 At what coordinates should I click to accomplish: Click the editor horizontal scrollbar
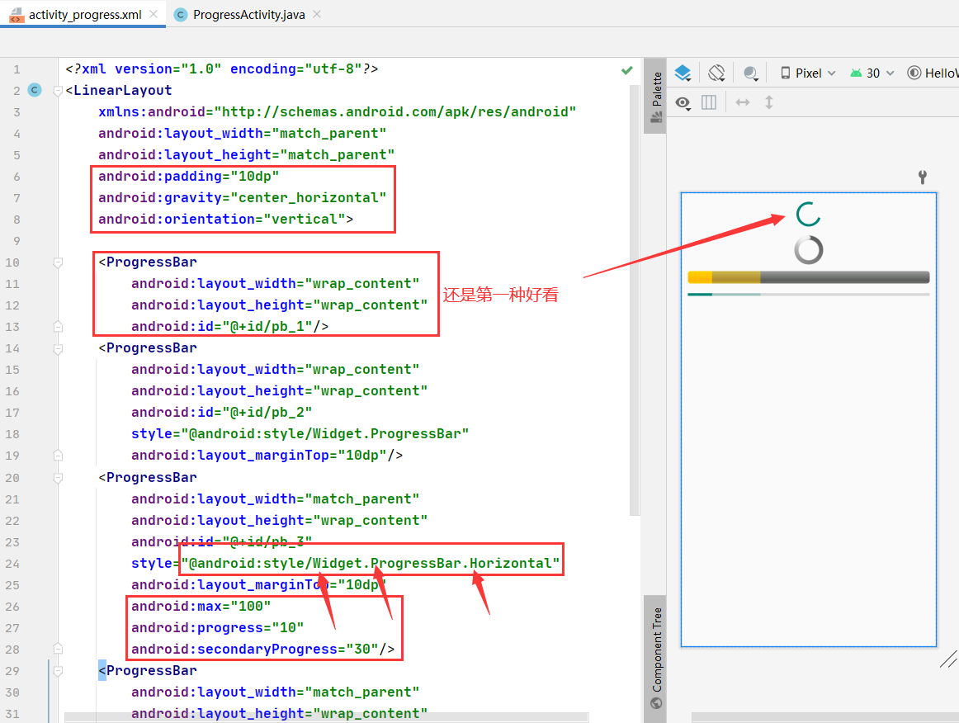tap(327, 717)
